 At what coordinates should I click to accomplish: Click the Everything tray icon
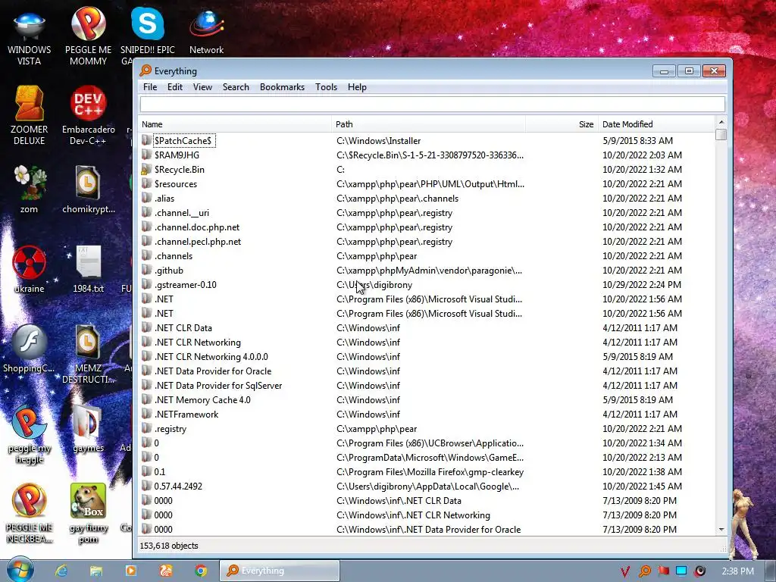[x=644, y=571]
